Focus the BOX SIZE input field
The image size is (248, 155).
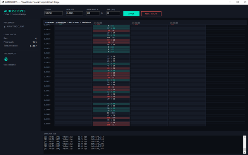point(74,13)
